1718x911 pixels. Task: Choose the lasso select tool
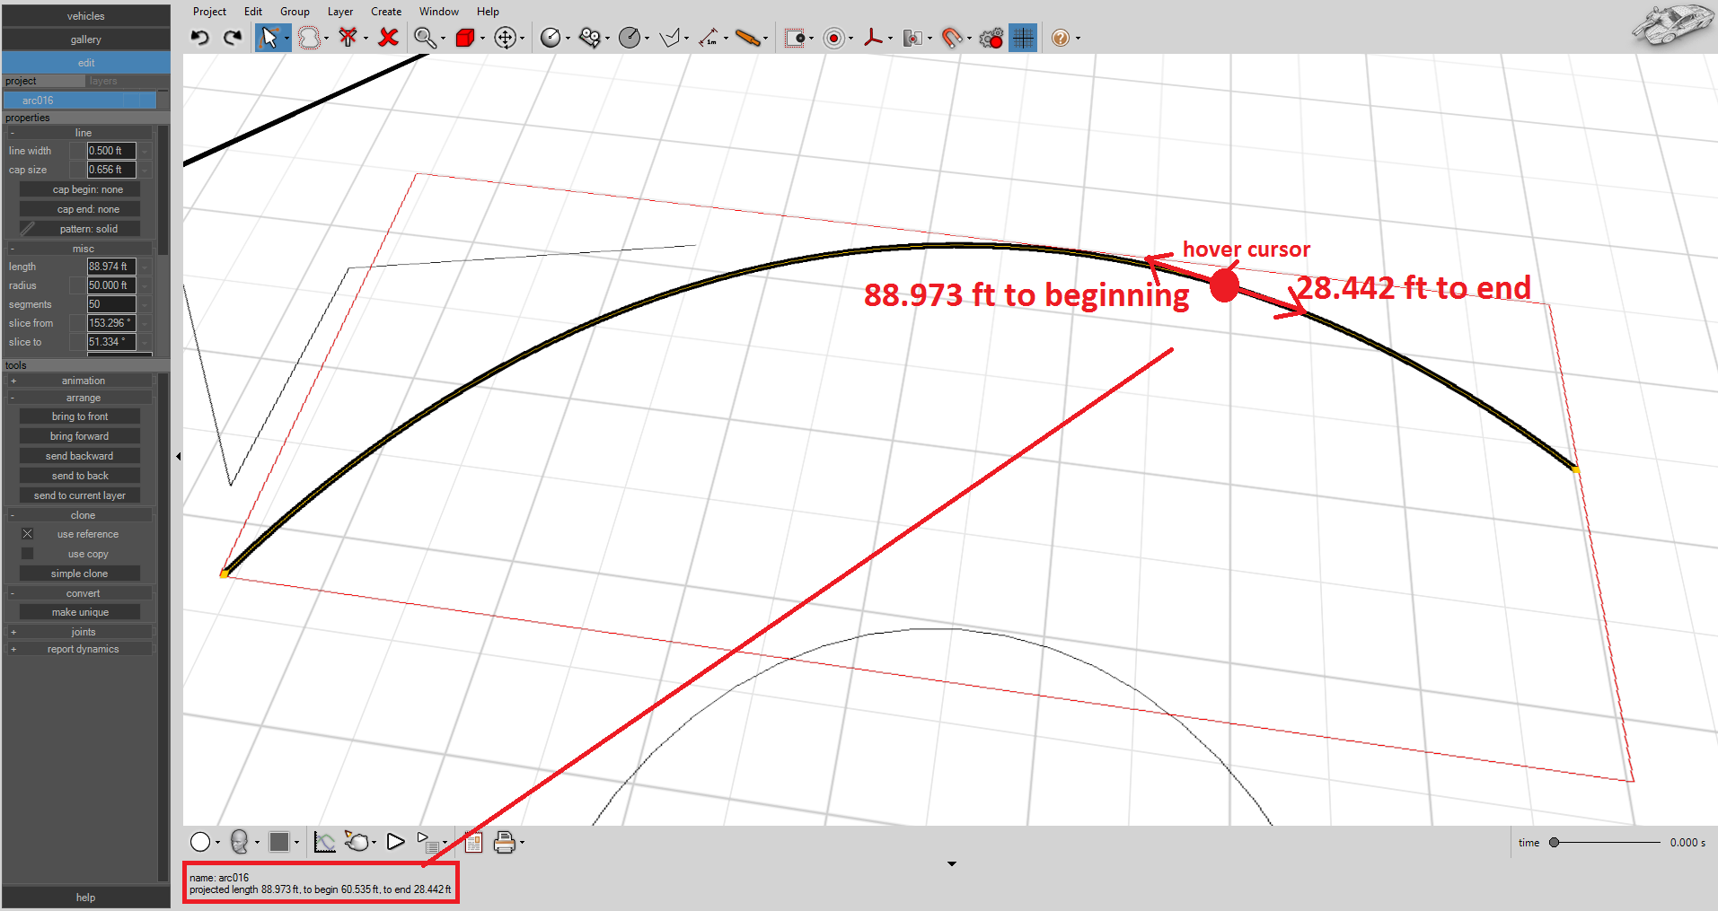309,38
